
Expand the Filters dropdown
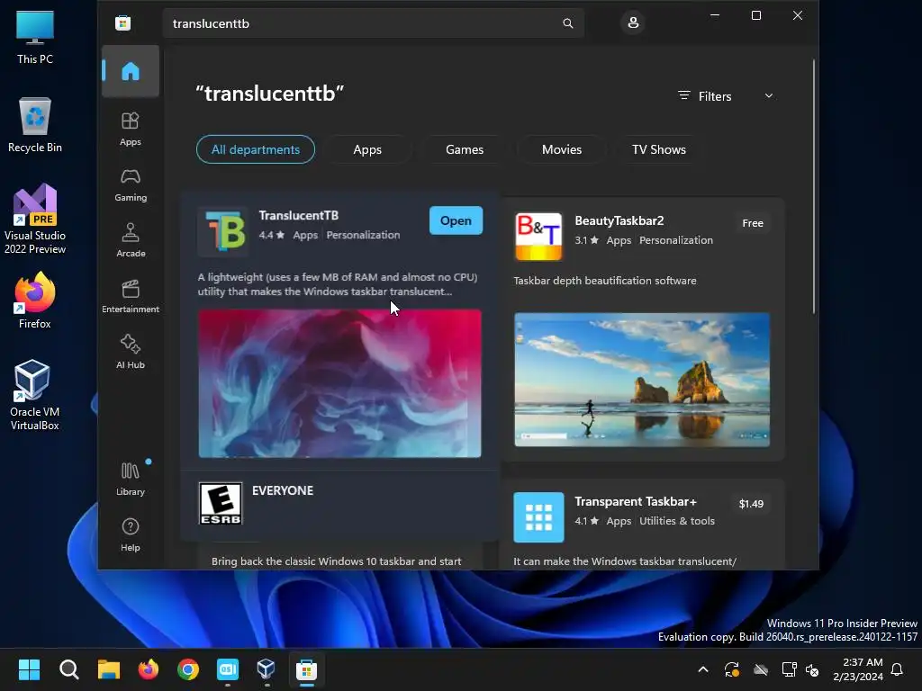click(x=726, y=96)
